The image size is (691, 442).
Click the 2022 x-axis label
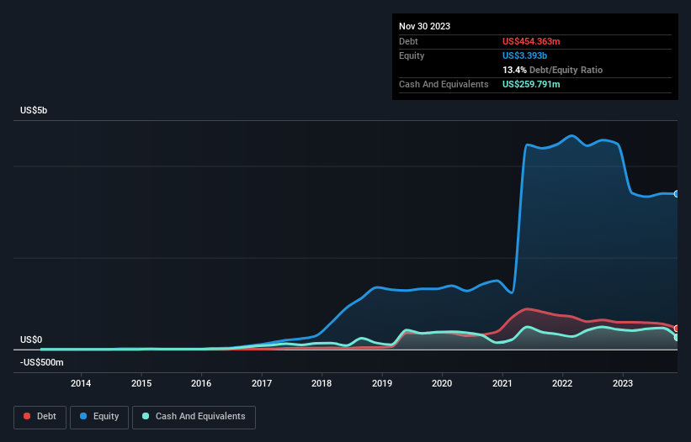pos(562,383)
